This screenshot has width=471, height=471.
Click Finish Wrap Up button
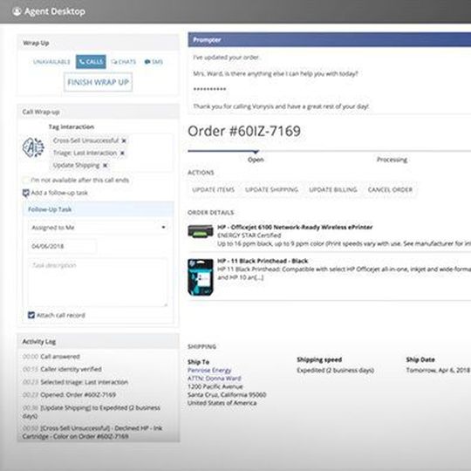coord(99,82)
